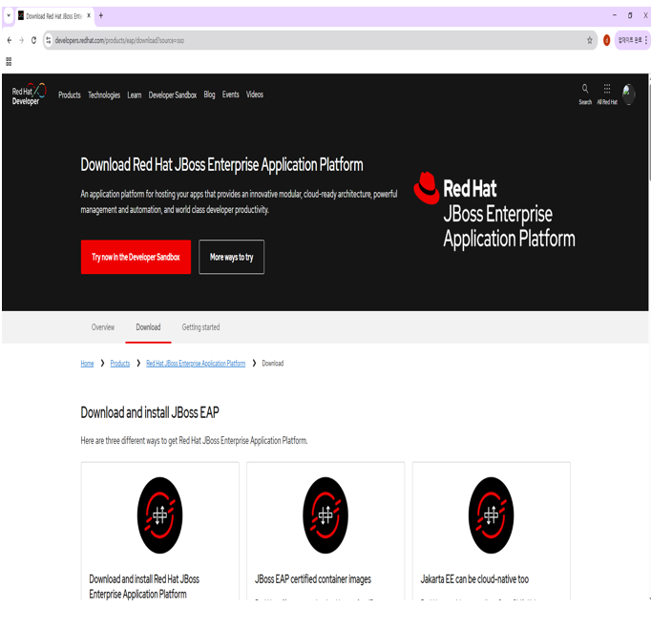The height and width of the screenshot is (629, 651).
Task: Open the Search magnifier icon
Action: click(x=585, y=94)
